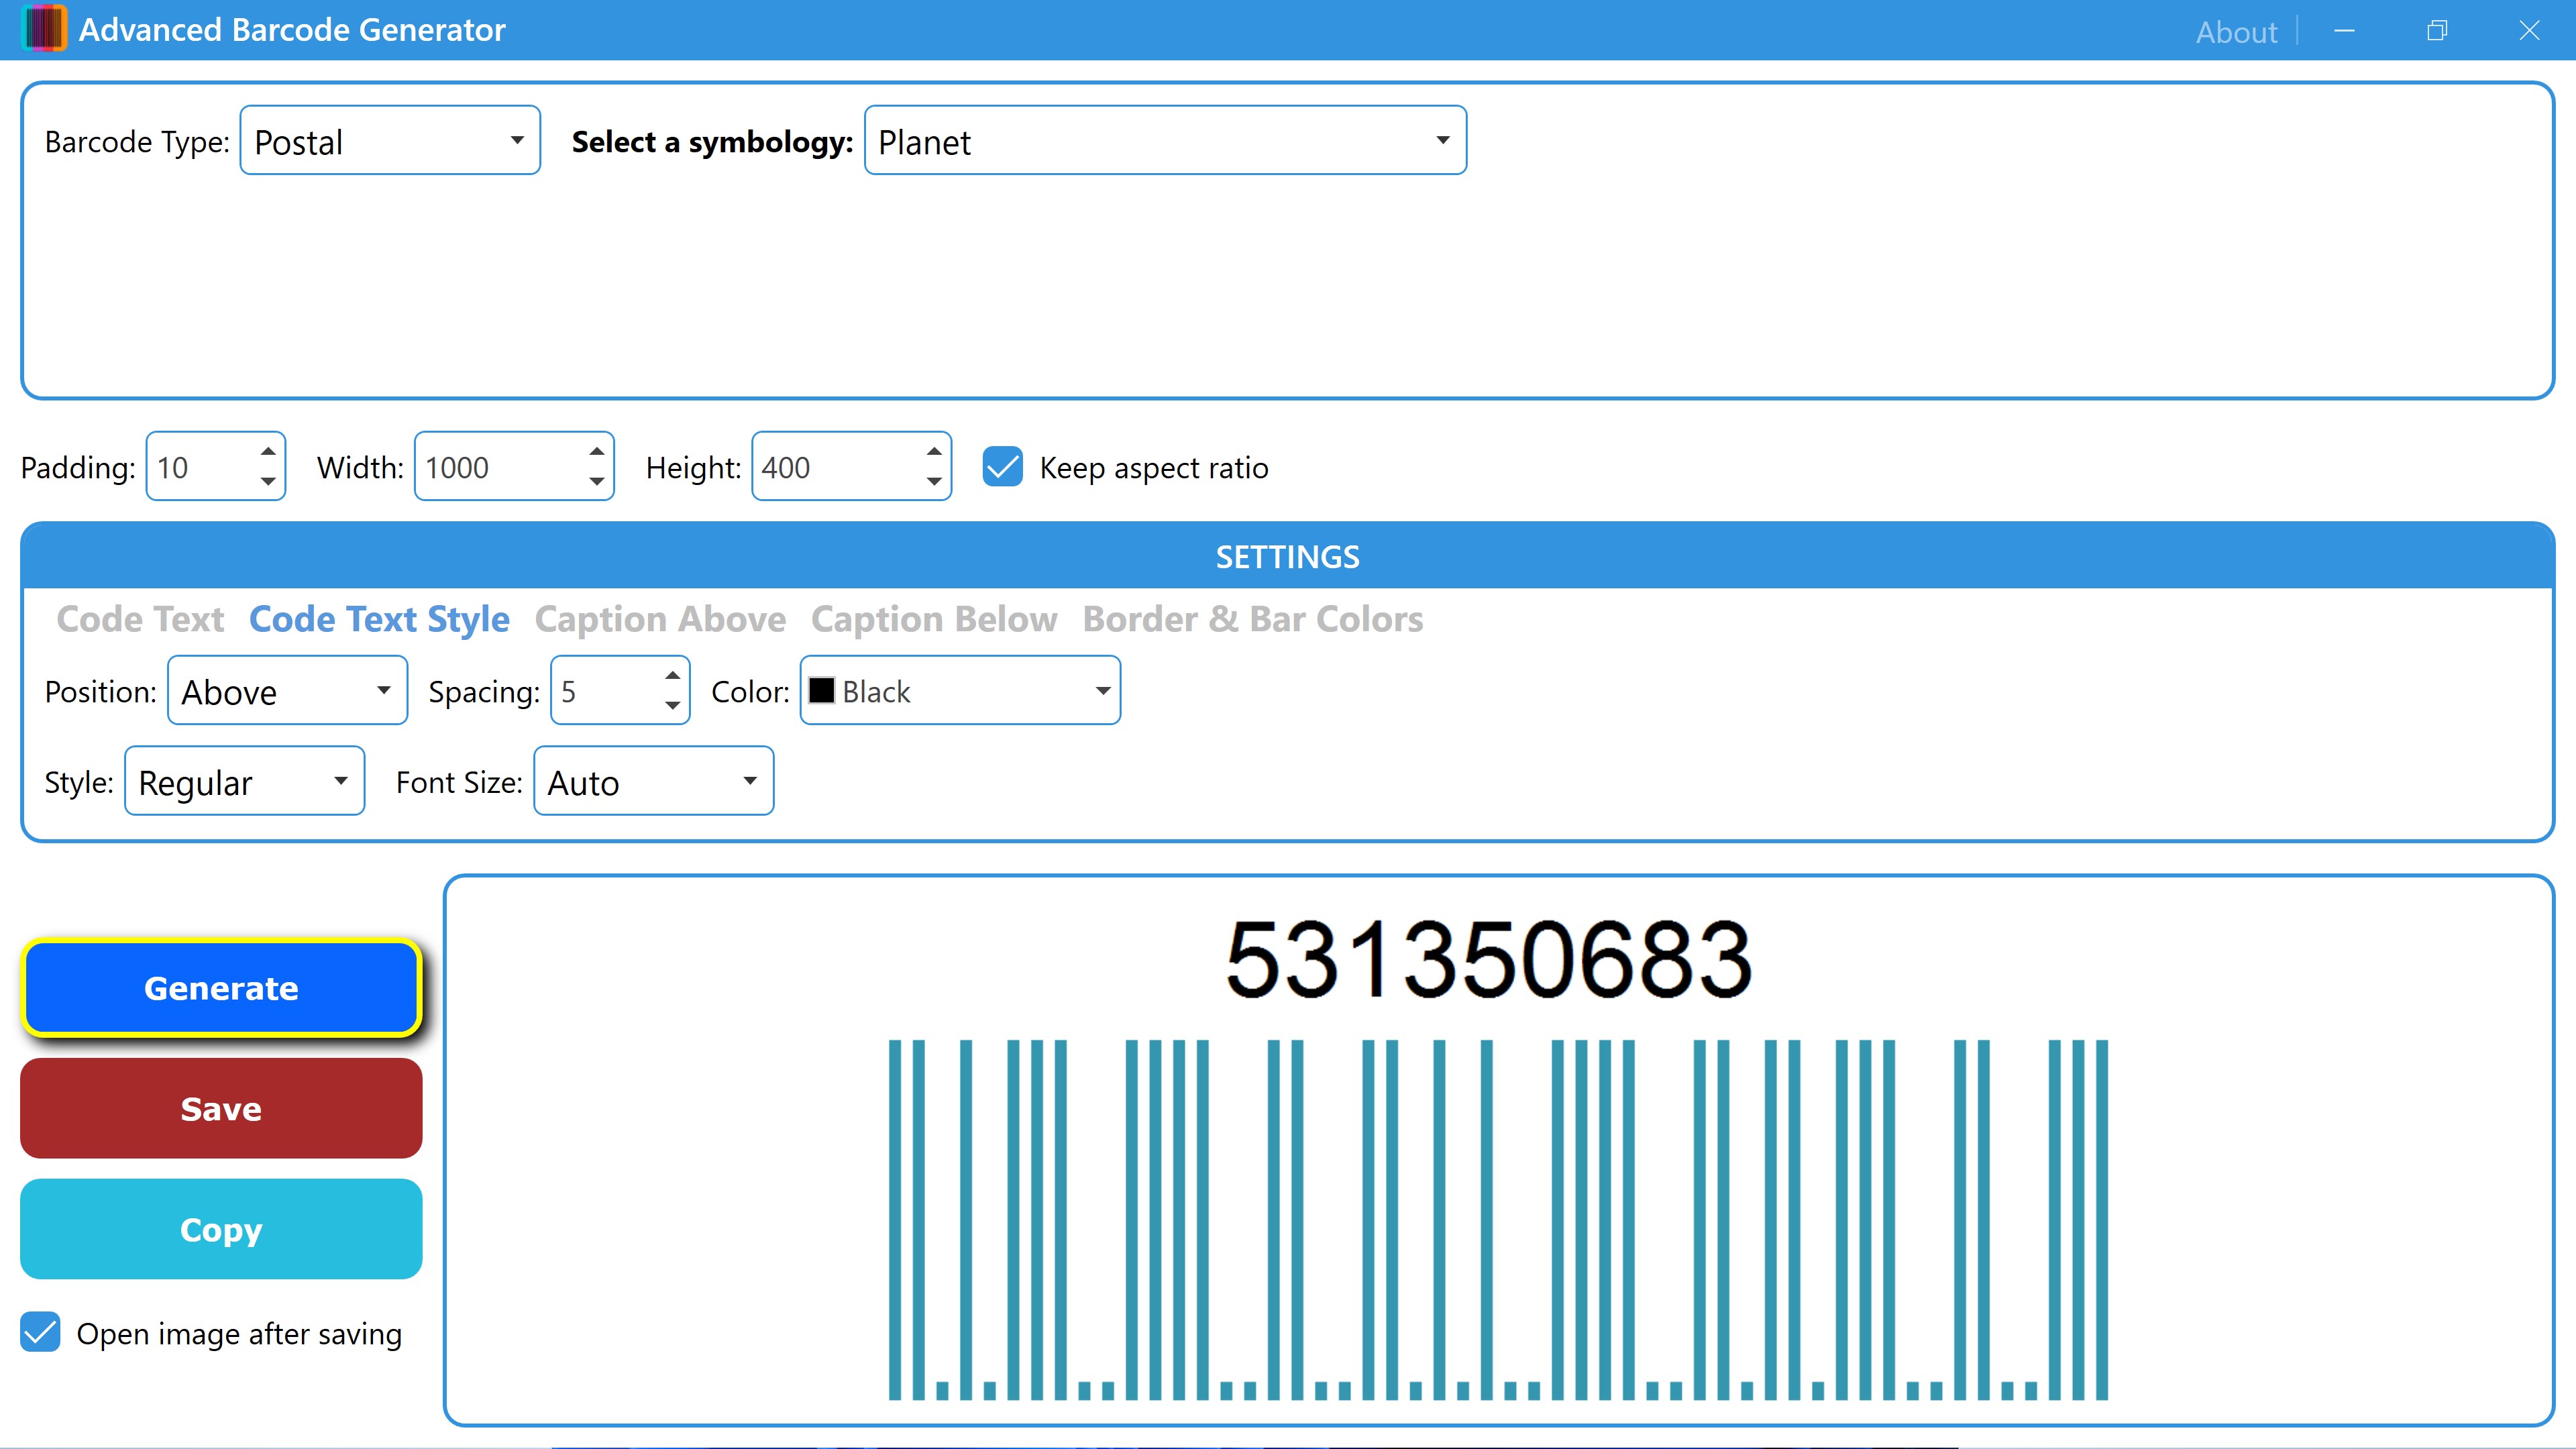Toggle Keep aspect ratio checkbox

1002,467
